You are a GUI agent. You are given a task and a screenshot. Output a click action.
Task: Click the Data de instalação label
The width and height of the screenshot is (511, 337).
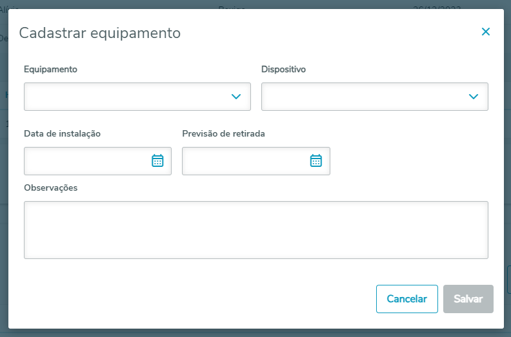[62, 133]
